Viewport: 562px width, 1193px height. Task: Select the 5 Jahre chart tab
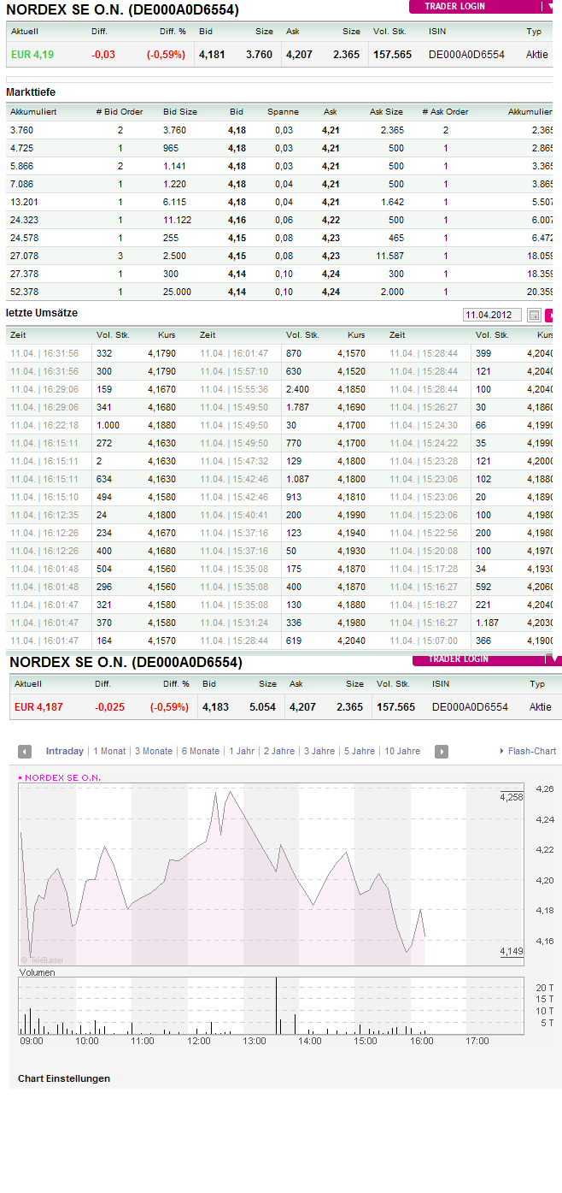point(360,752)
